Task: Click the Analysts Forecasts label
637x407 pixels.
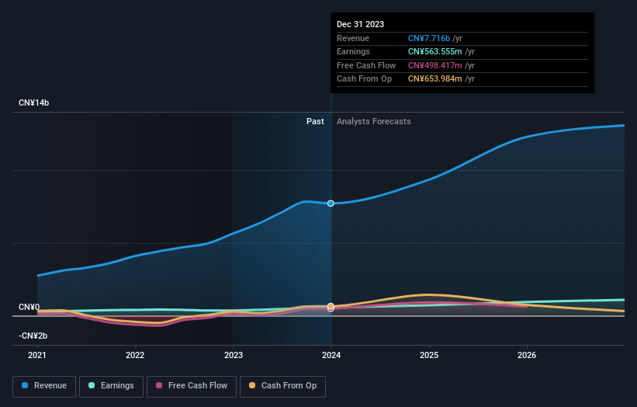Action: coord(373,121)
